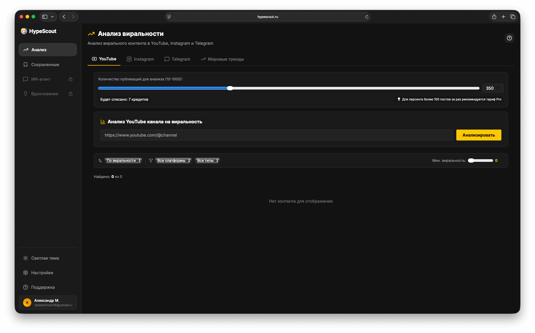Toggle Светлая тема light mode
Viewport: 535px width, 333px height.
[48, 258]
